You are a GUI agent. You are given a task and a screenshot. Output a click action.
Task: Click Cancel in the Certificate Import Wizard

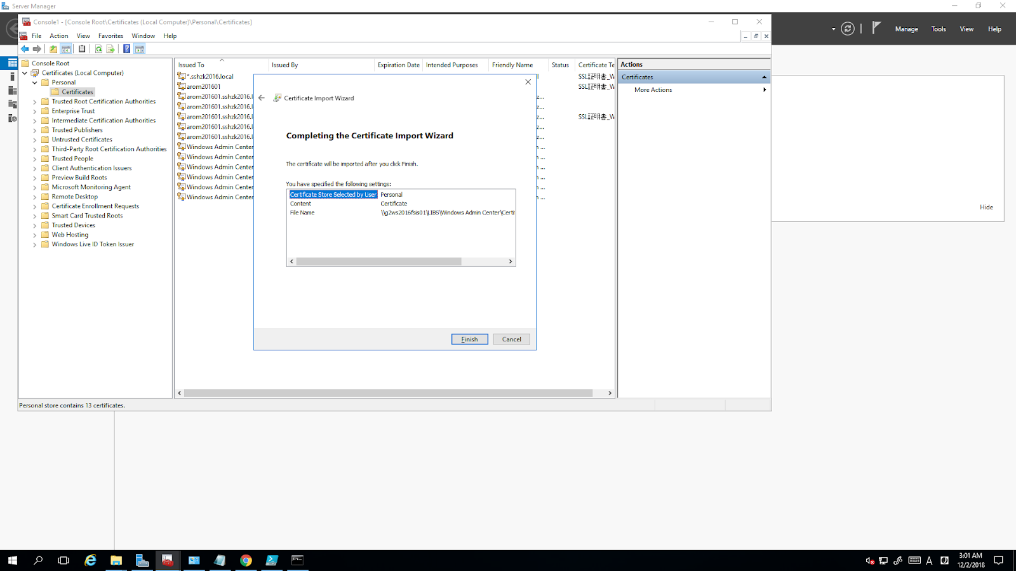[x=511, y=339]
